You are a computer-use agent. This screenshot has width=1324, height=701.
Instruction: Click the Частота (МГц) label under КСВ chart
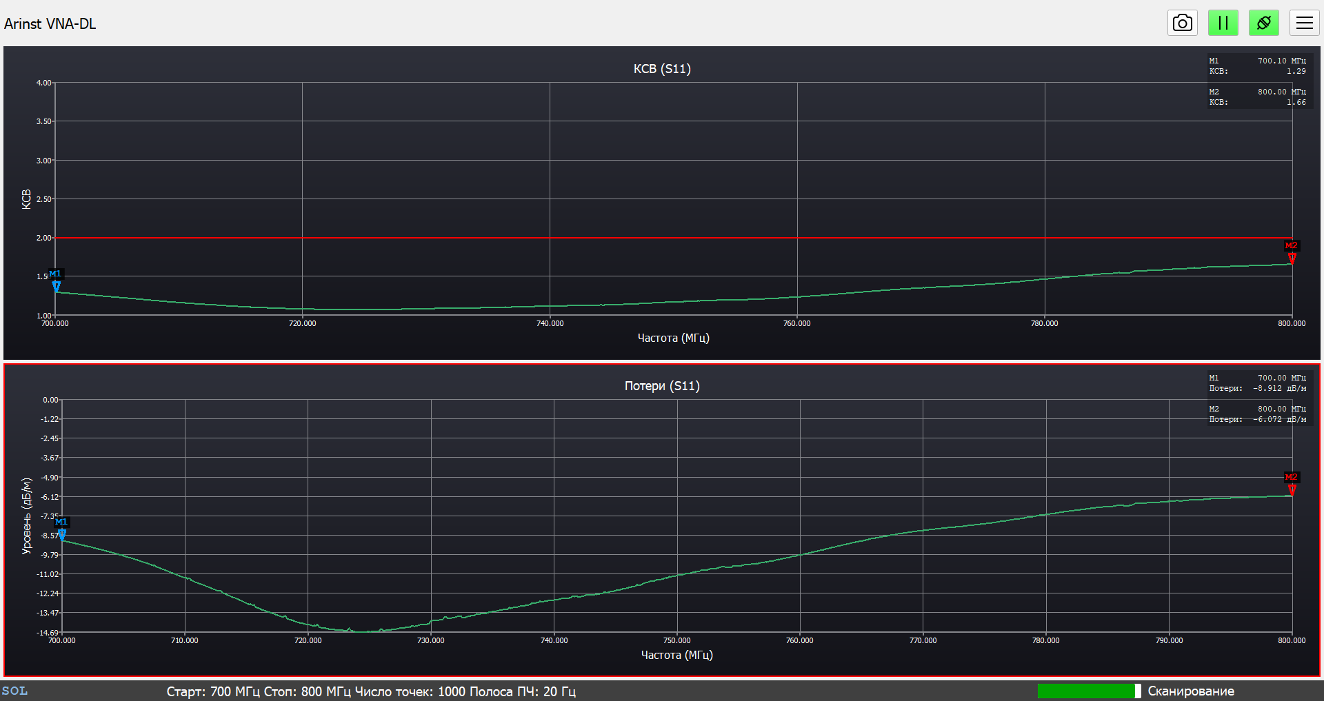[673, 338]
